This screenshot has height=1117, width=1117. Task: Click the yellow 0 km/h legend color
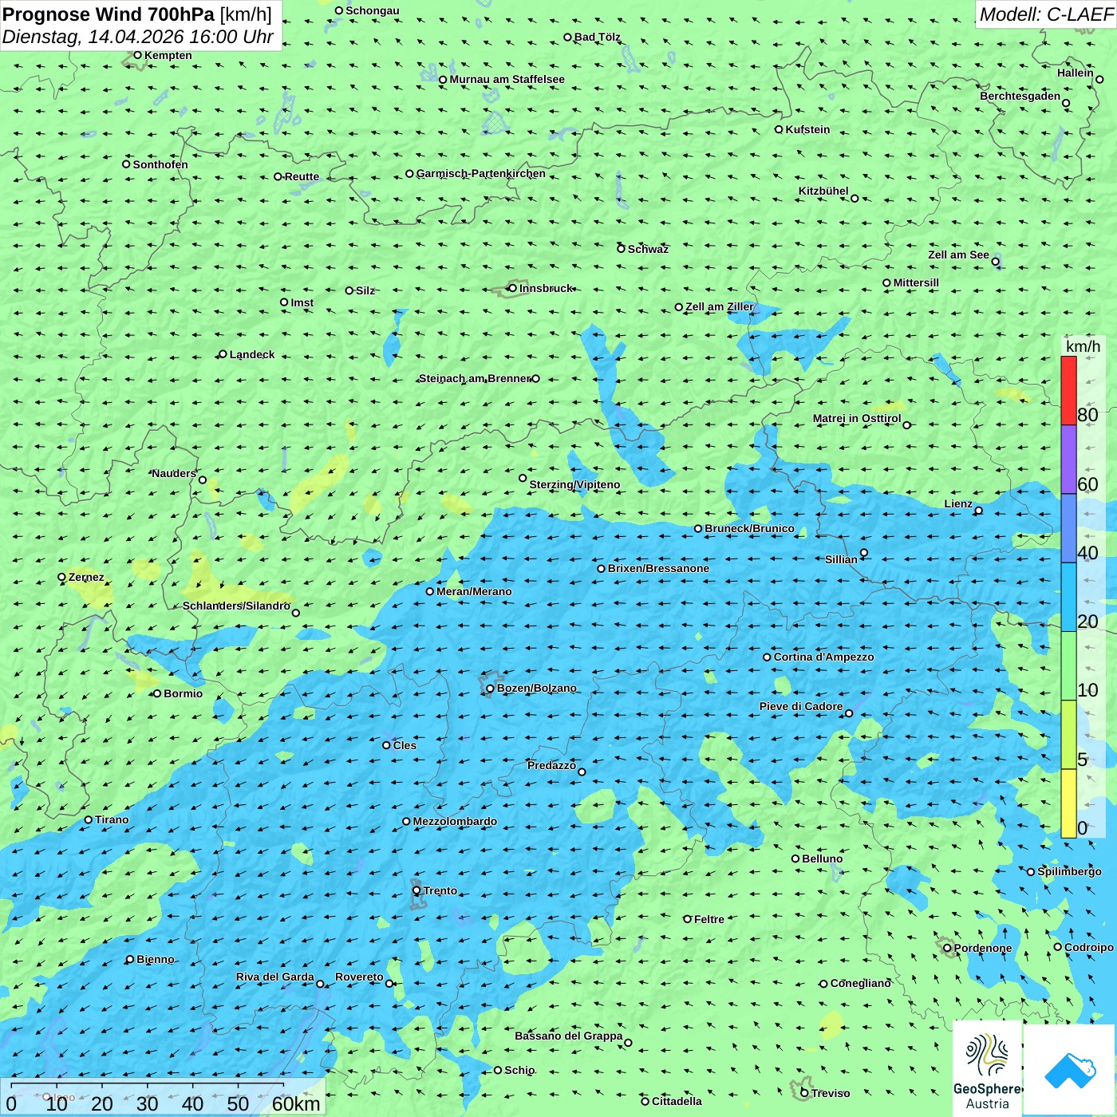1068,803
